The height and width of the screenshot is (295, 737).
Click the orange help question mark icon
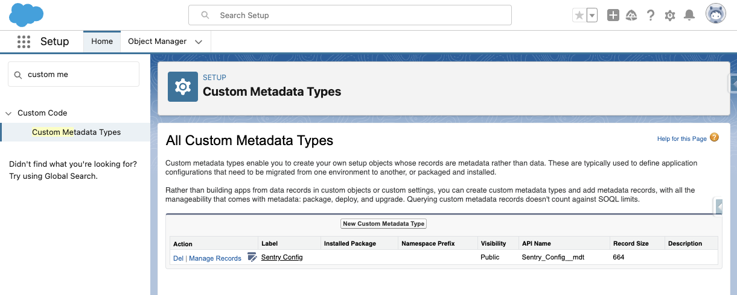click(x=714, y=137)
